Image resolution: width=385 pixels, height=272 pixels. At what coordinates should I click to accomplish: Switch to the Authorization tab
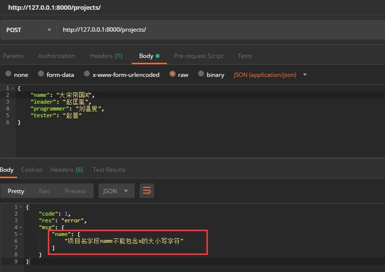coord(57,56)
